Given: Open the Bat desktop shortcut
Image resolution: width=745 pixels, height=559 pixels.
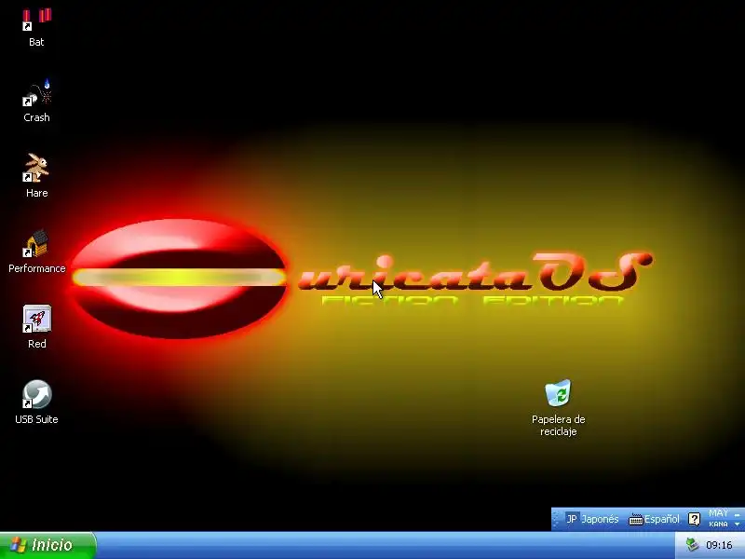Looking at the screenshot, I should point(36,28).
